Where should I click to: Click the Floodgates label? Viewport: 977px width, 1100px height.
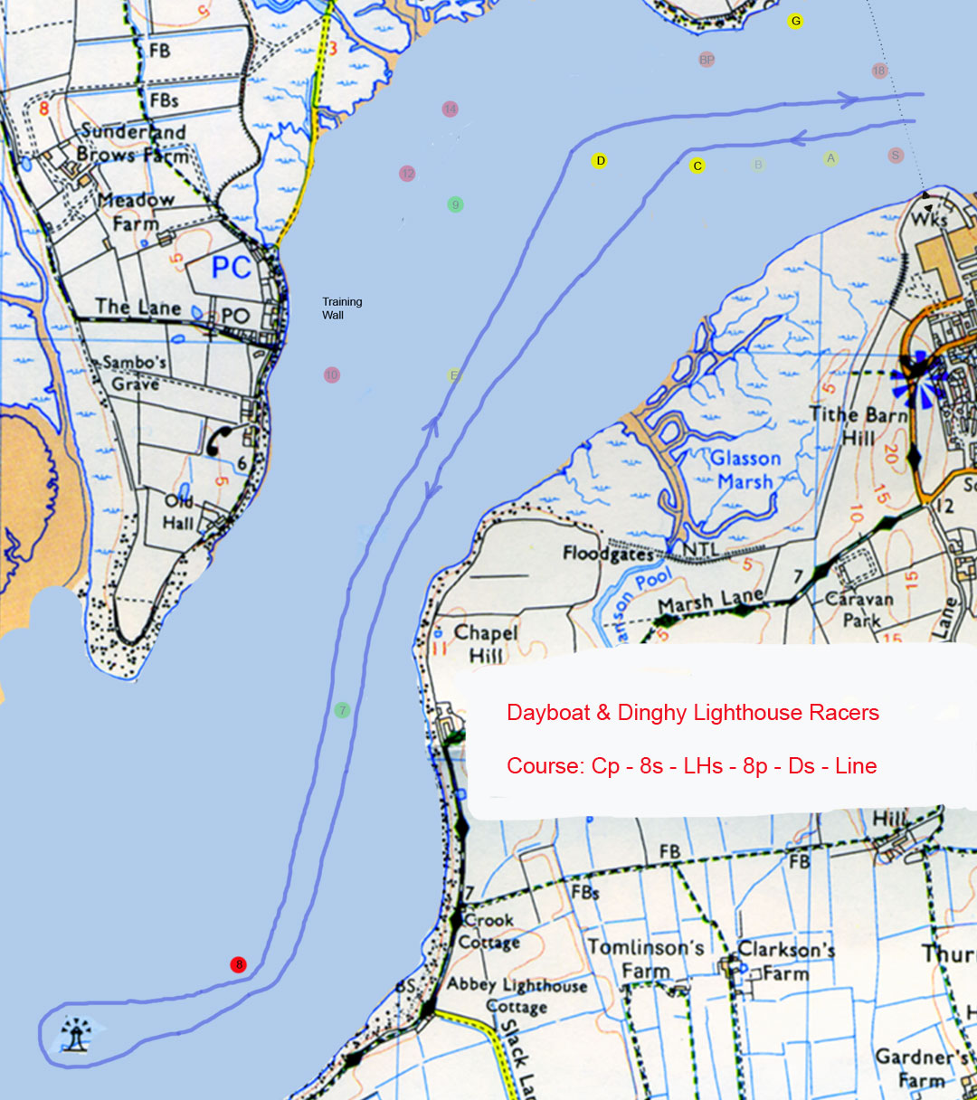(x=607, y=553)
